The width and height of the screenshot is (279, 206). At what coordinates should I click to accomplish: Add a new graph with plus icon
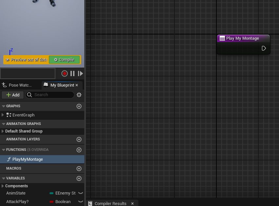79,106
